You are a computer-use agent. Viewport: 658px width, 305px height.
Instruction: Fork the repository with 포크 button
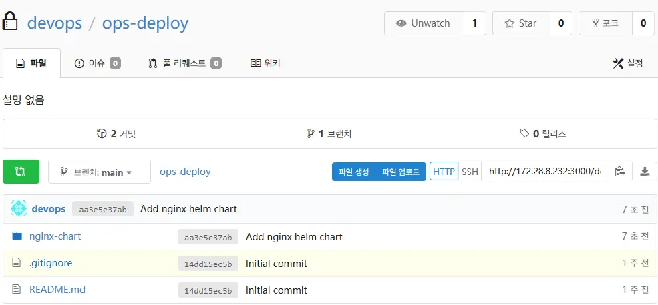[x=605, y=23]
